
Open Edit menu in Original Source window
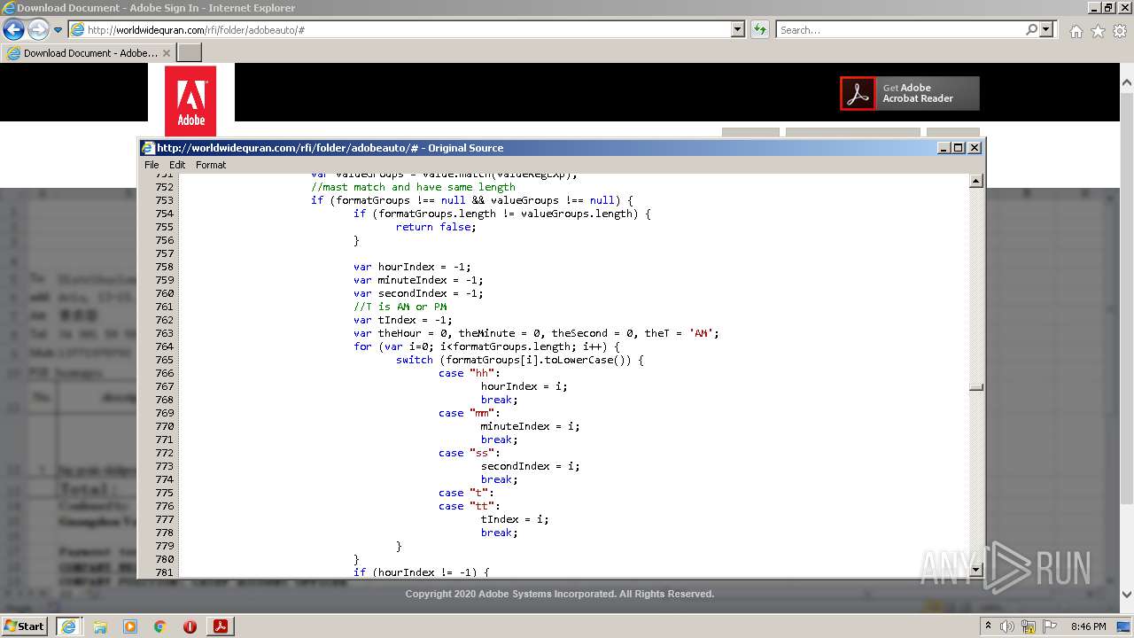[177, 165]
